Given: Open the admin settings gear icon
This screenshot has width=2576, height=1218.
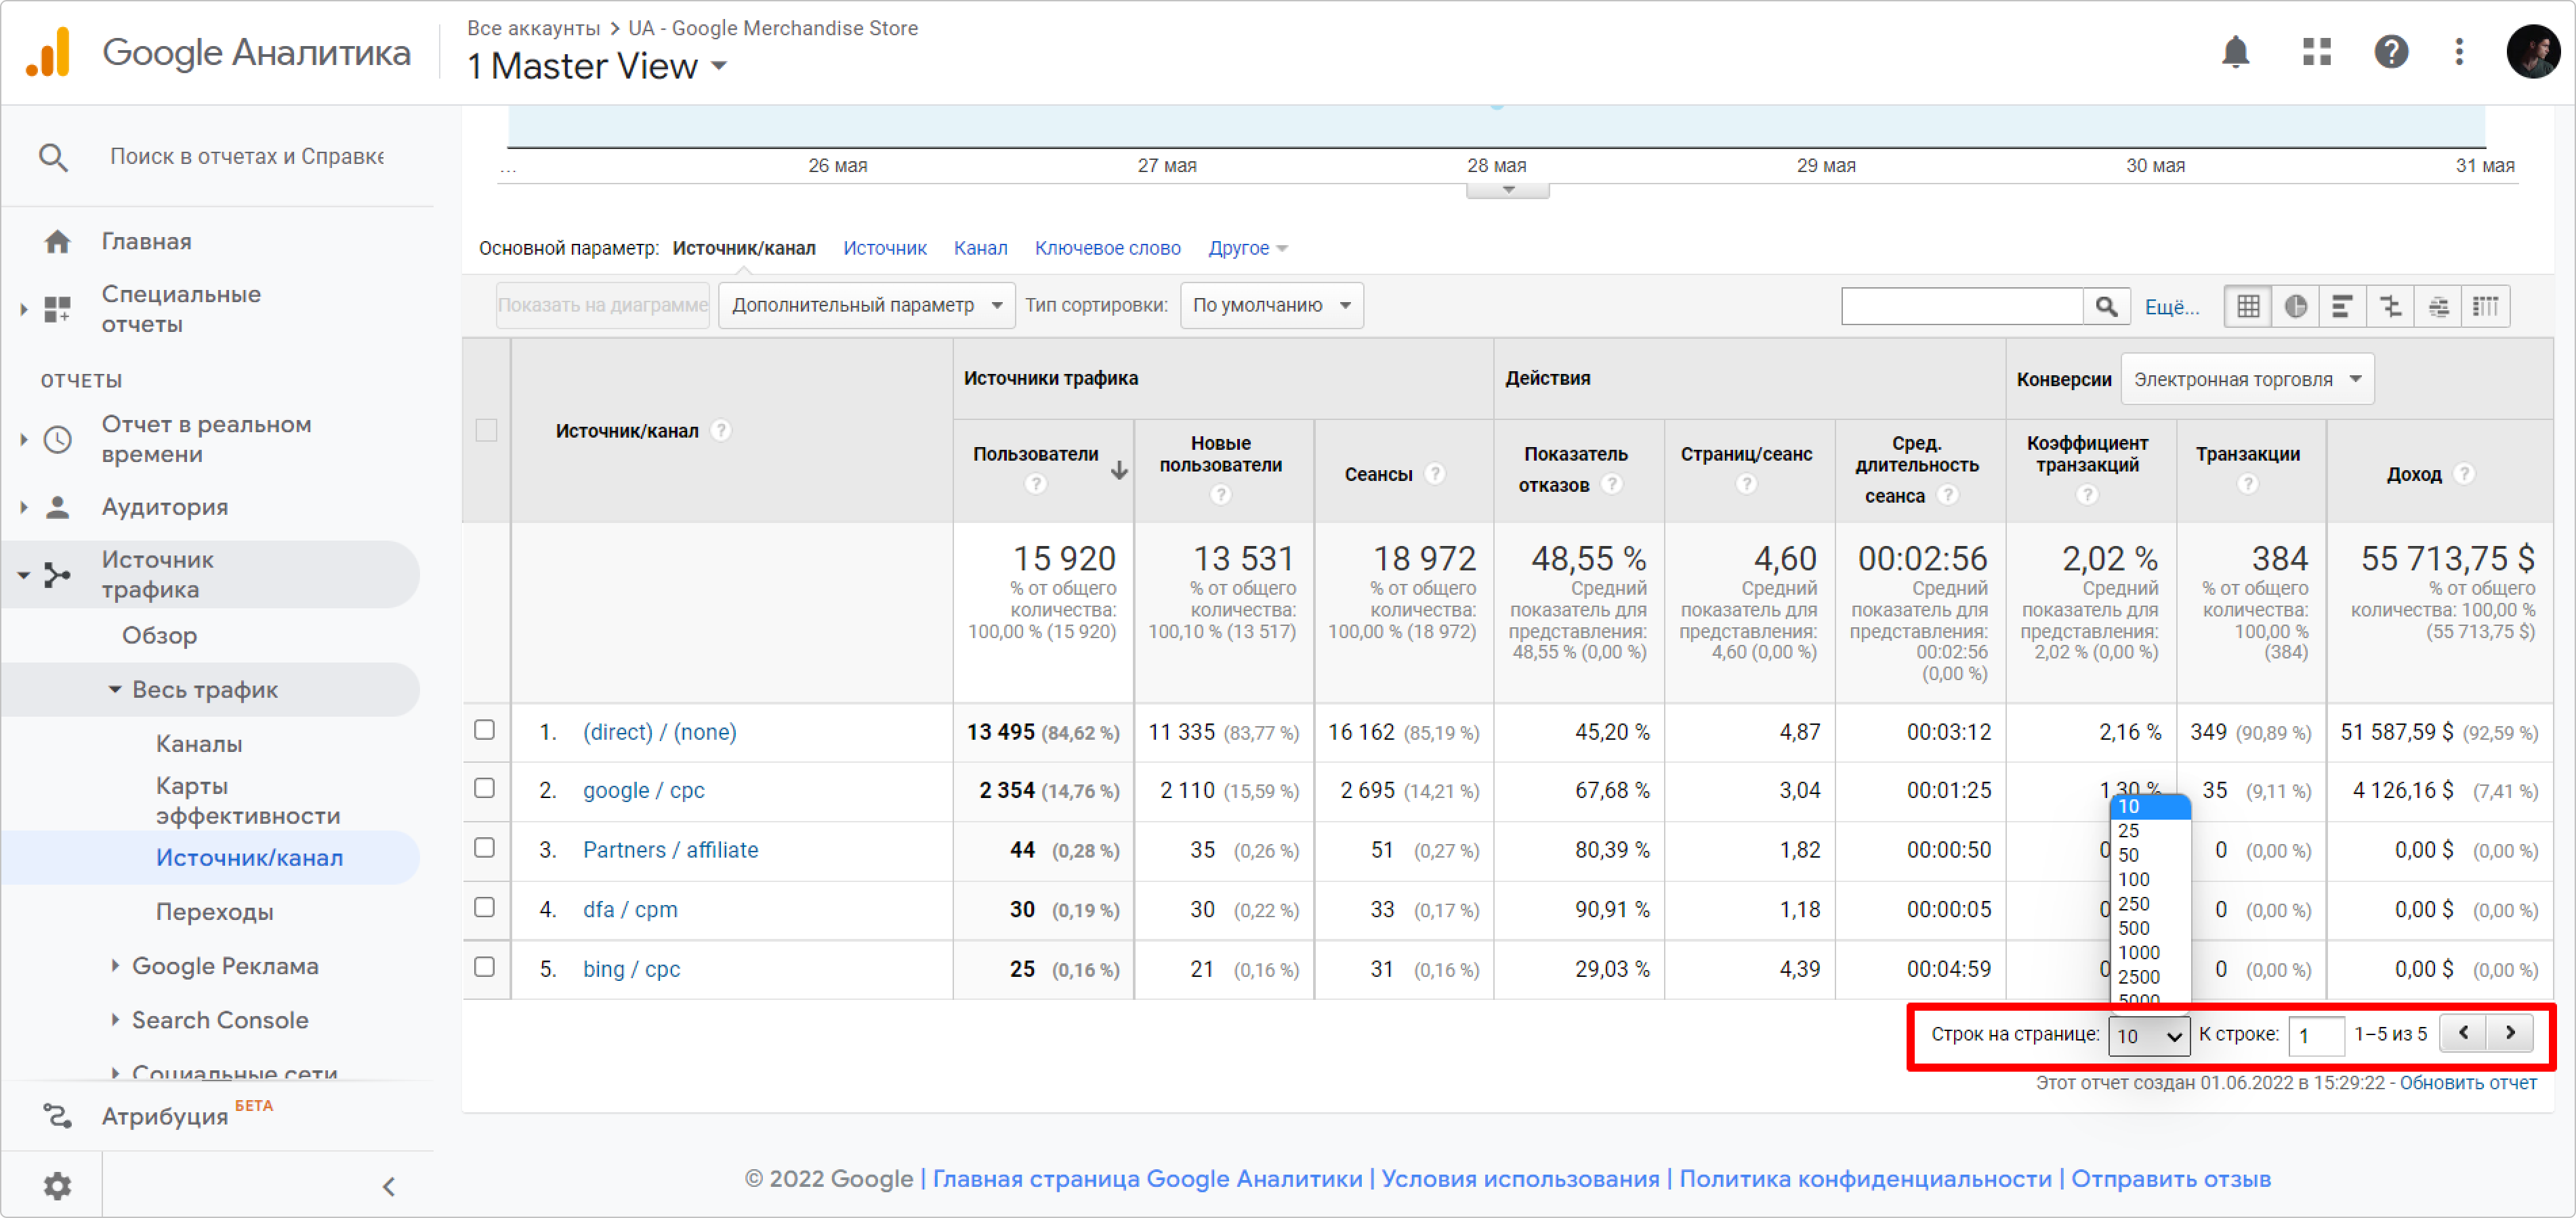Looking at the screenshot, I should 57,1186.
